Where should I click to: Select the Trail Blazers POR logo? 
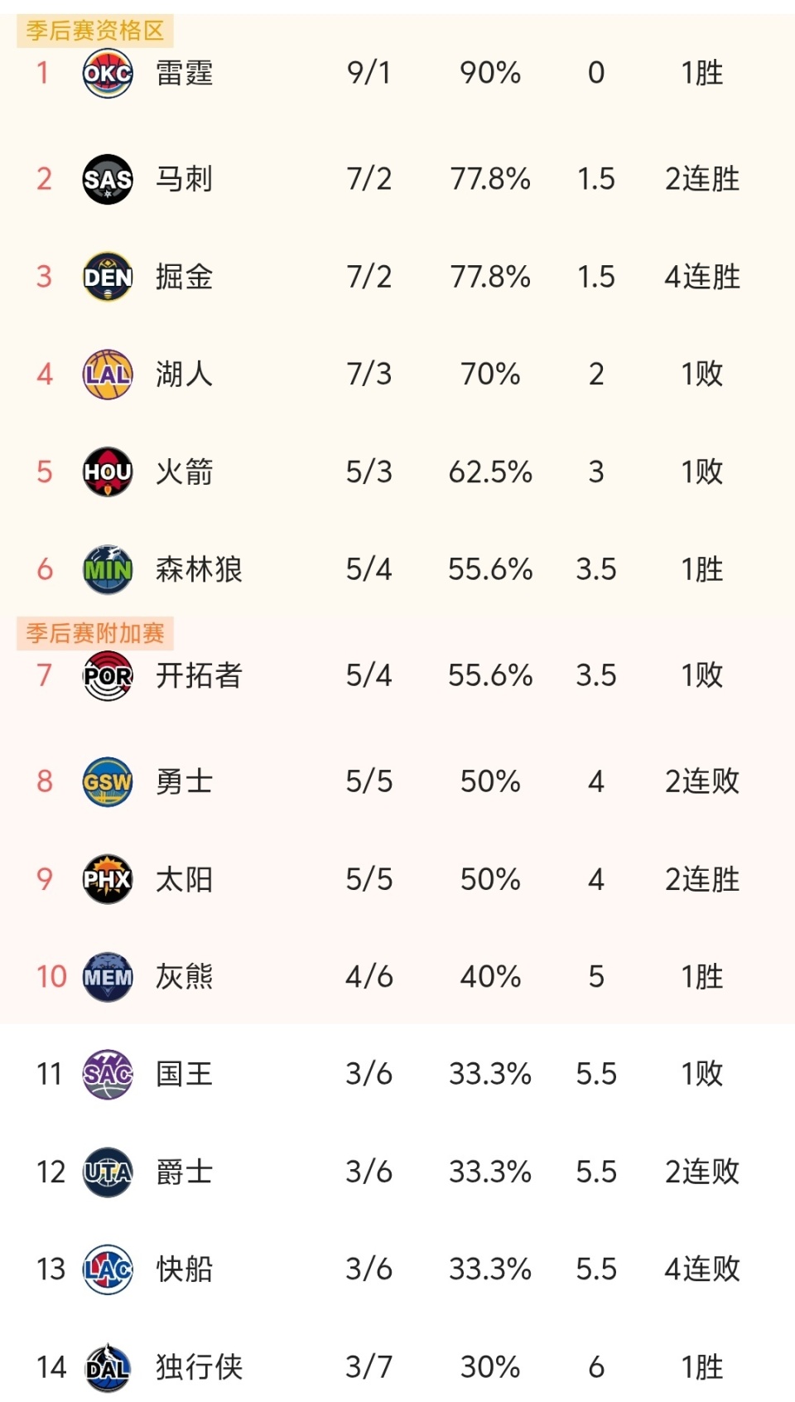(x=108, y=676)
